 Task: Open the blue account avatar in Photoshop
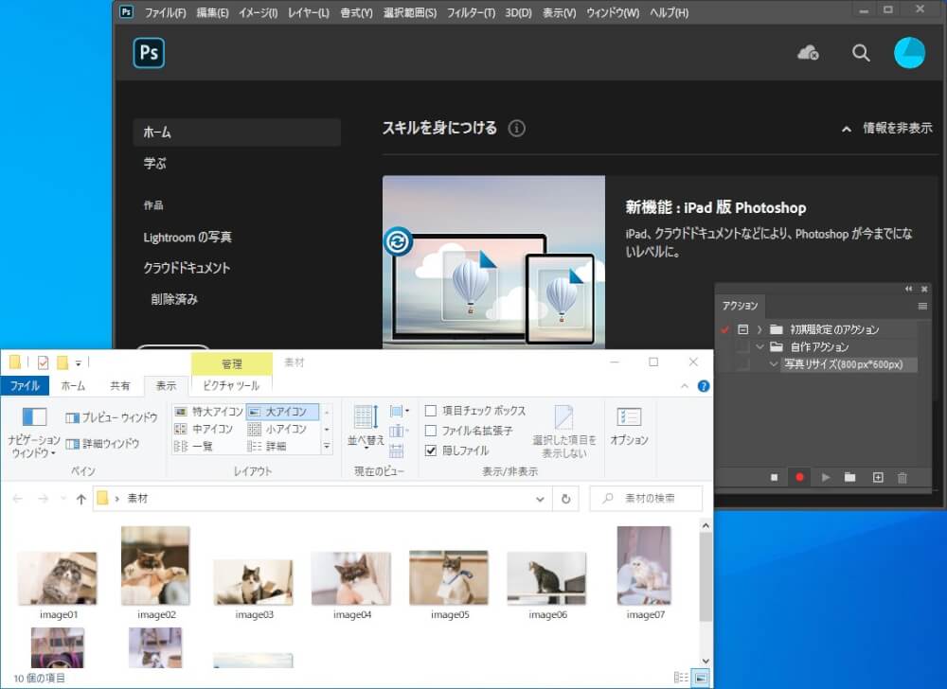coord(909,52)
